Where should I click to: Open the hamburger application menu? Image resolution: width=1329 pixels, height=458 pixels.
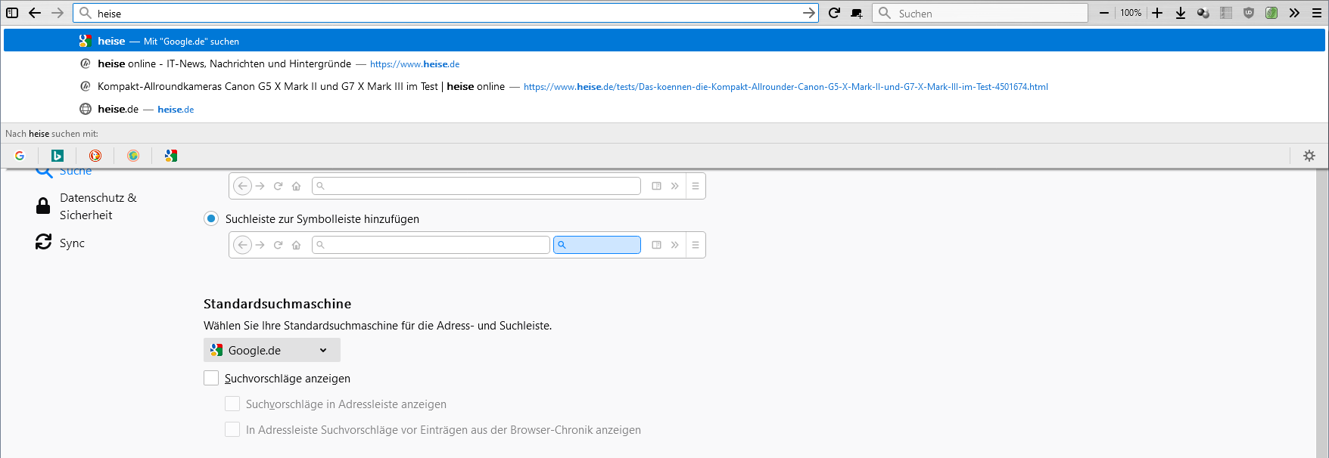[1317, 13]
